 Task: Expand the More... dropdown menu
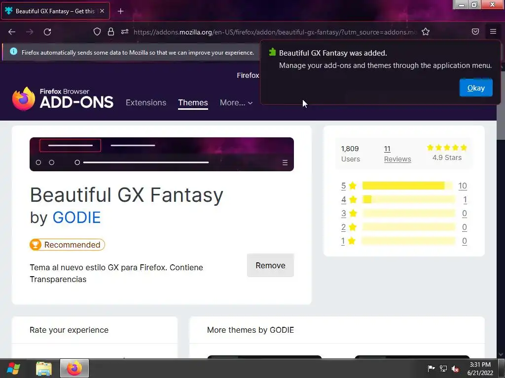click(x=236, y=102)
